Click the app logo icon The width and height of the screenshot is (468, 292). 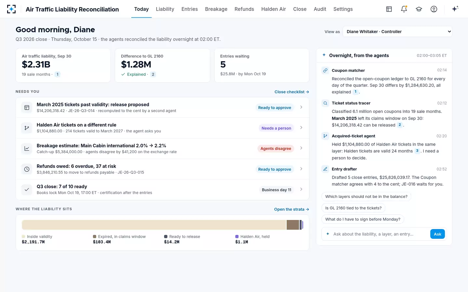(x=11, y=9)
